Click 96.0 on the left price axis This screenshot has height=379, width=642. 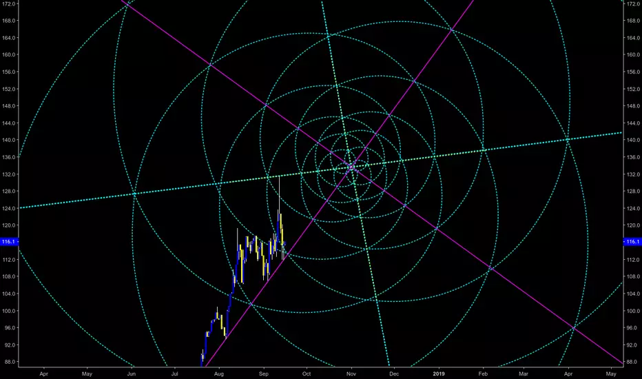pos(9,328)
